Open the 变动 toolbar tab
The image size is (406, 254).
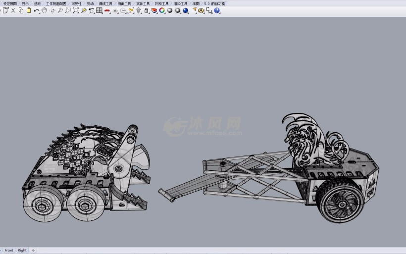point(90,3)
